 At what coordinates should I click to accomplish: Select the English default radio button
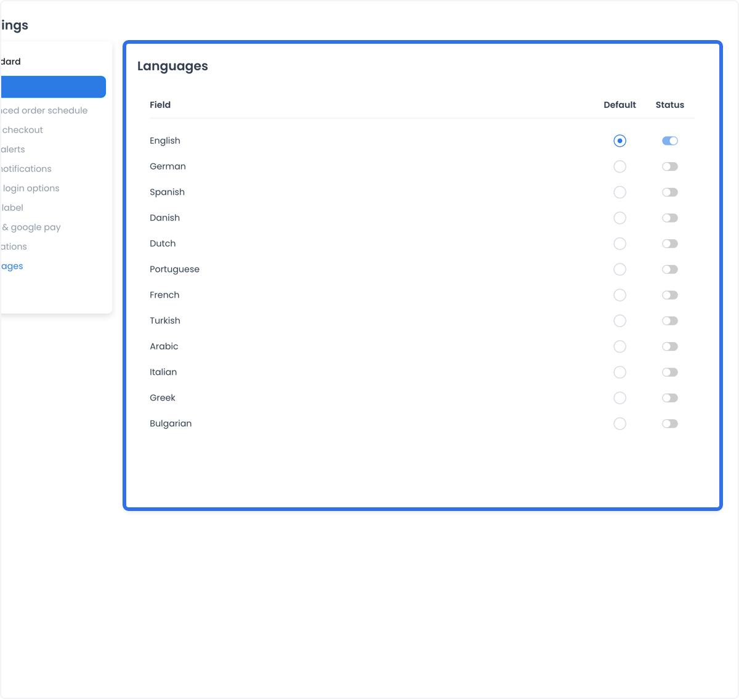pyautogui.click(x=620, y=141)
